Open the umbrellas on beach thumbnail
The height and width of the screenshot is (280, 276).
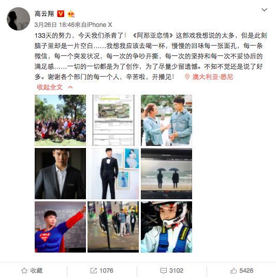166,173
